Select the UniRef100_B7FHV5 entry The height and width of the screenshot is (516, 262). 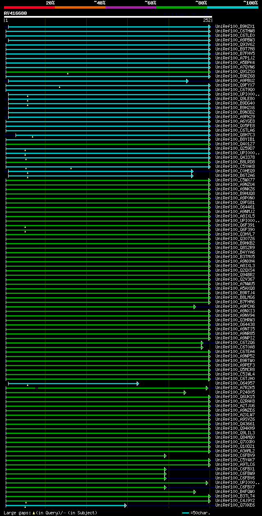pyautogui.click(x=235, y=54)
